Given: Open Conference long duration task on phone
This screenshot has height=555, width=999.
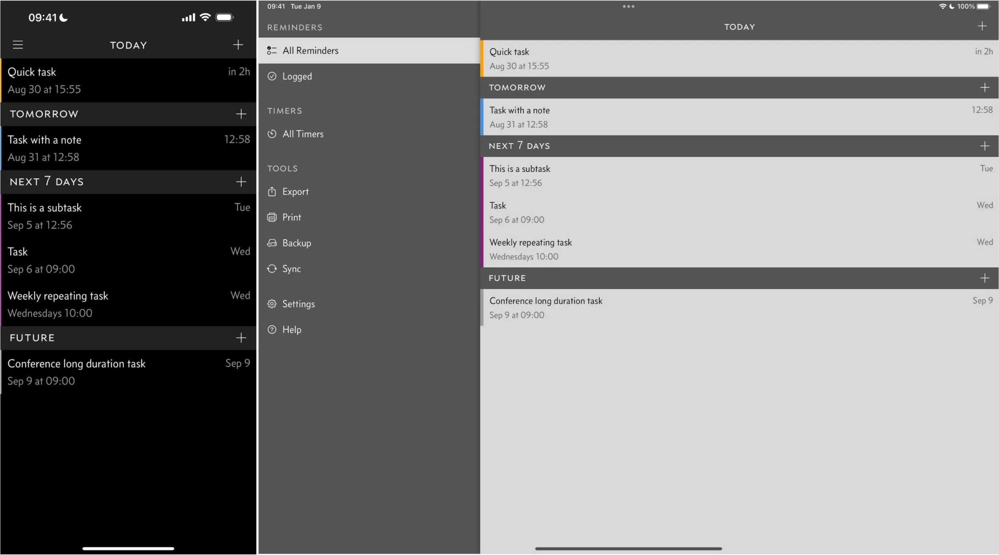Looking at the screenshot, I should (128, 372).
